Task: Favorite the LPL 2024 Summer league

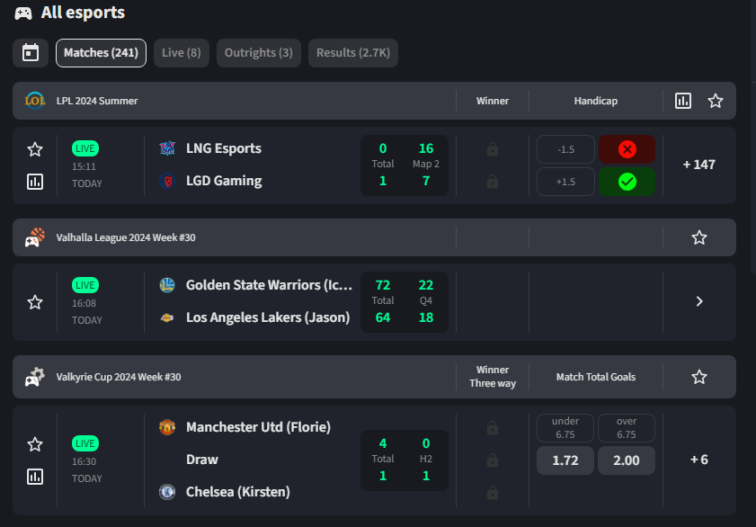Action: (716, 101)
